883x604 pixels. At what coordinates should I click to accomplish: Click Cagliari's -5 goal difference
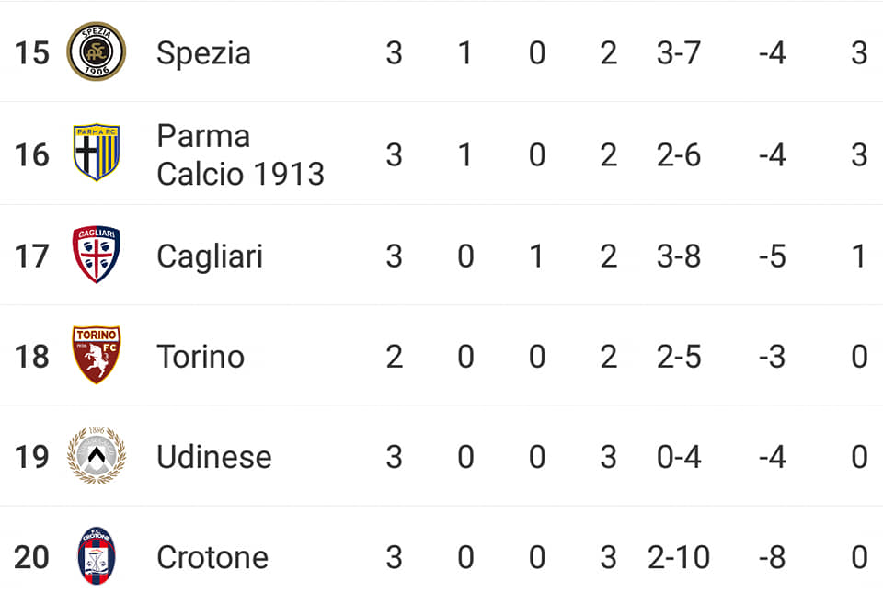click(772, 256)
